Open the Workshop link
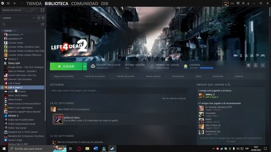This screenshot has height=152, width=271. point(218,76)
